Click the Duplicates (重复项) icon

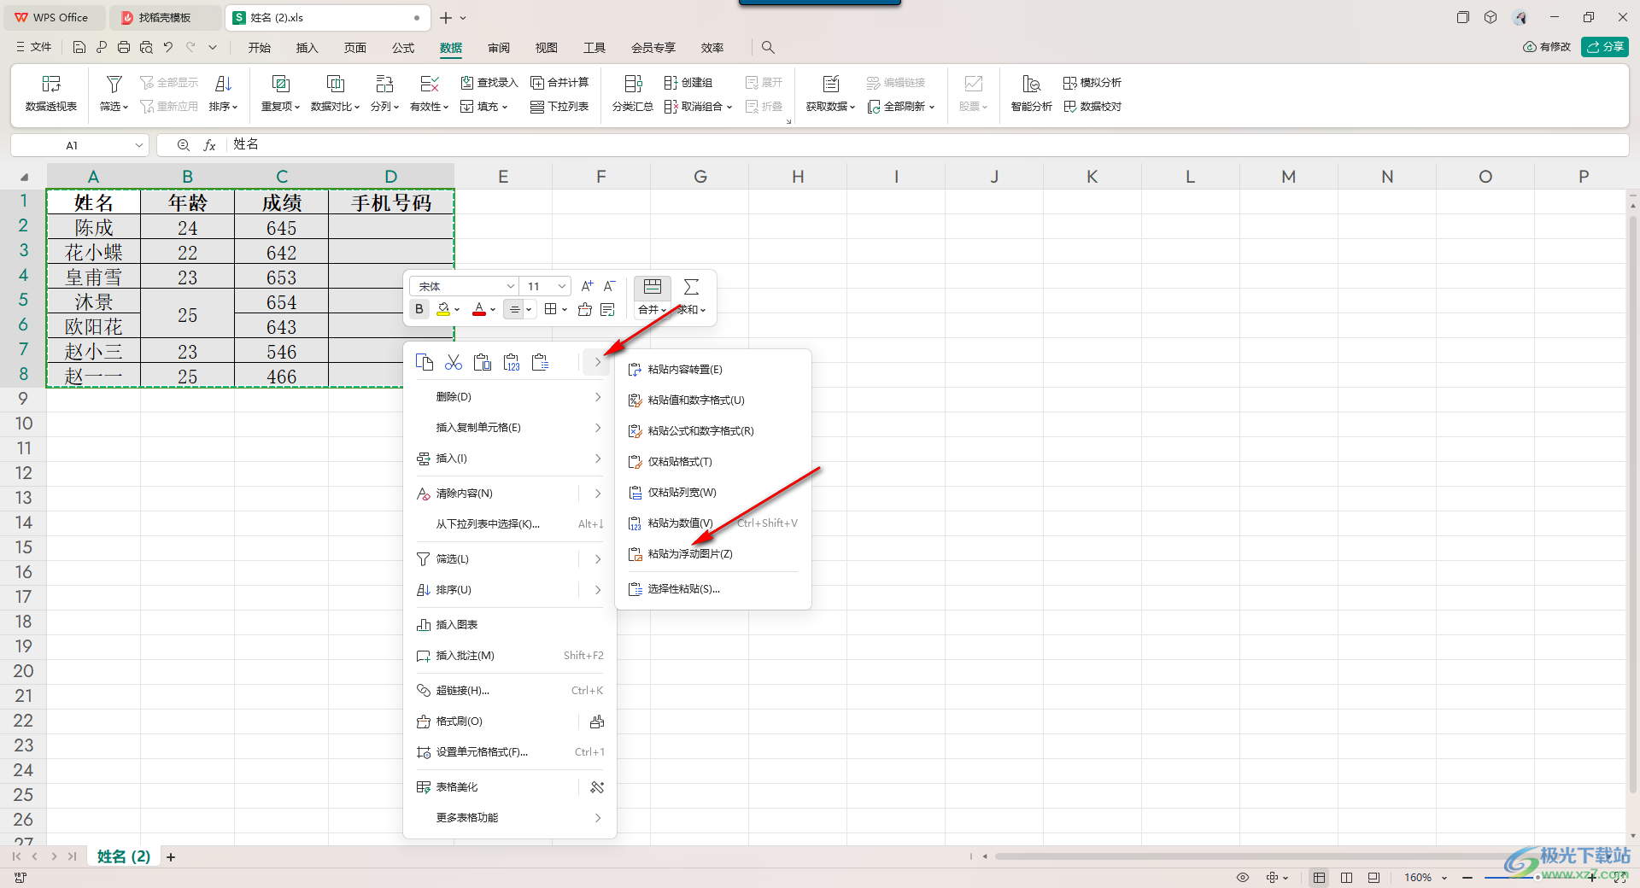(280, 84)
